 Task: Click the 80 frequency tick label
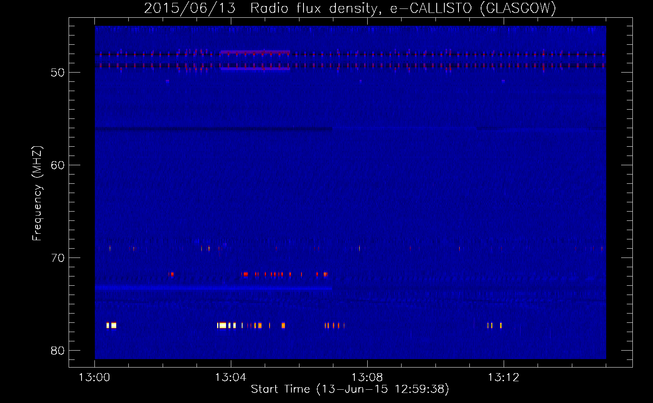(58, 351)
